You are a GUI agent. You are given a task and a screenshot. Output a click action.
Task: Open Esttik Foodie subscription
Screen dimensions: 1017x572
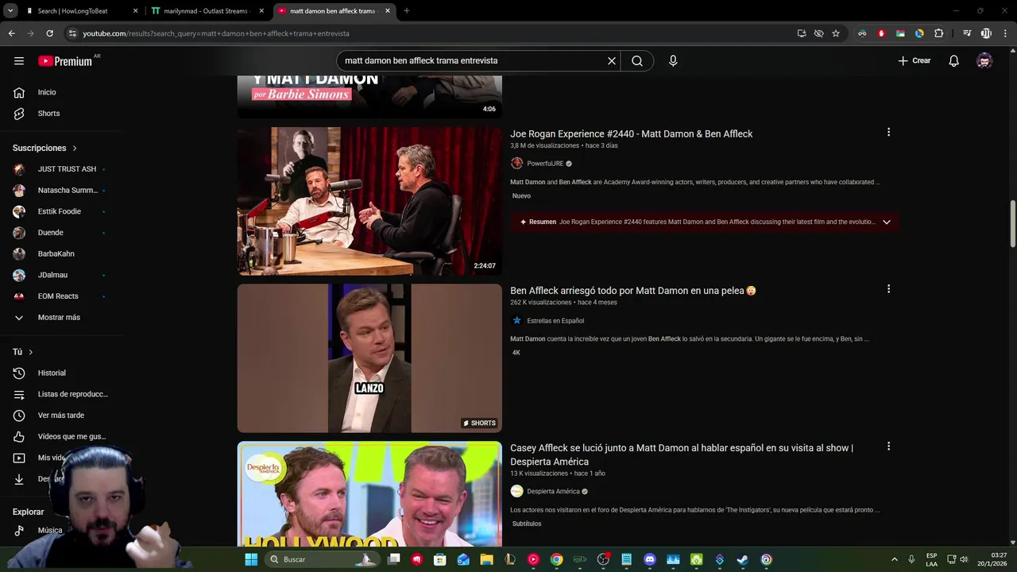pyautogui.click(x=61, y=211)
